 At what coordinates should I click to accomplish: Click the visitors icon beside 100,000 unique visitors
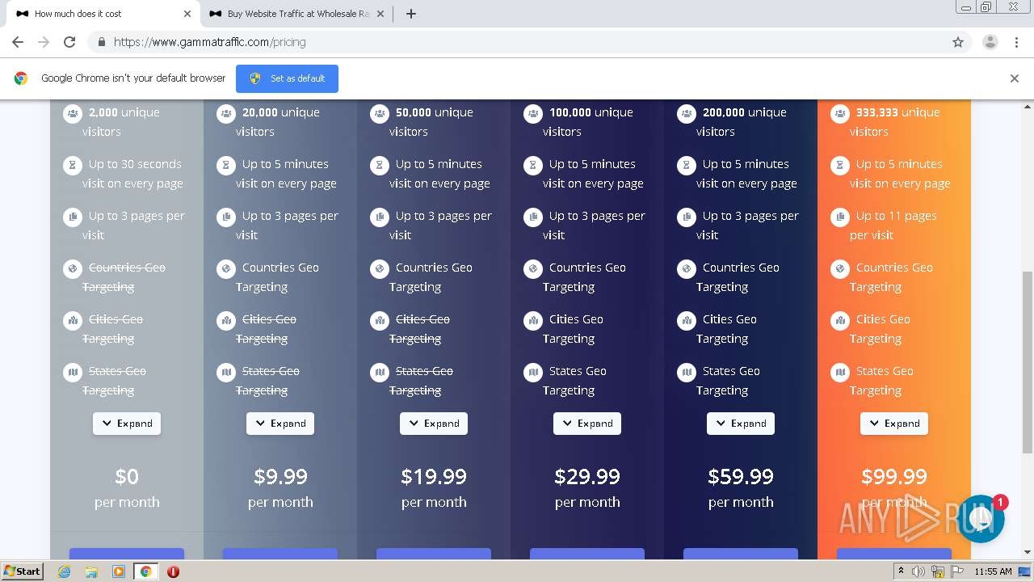tap(533, 113)
